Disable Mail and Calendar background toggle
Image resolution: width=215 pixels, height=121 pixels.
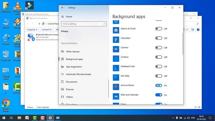(159, 95)
